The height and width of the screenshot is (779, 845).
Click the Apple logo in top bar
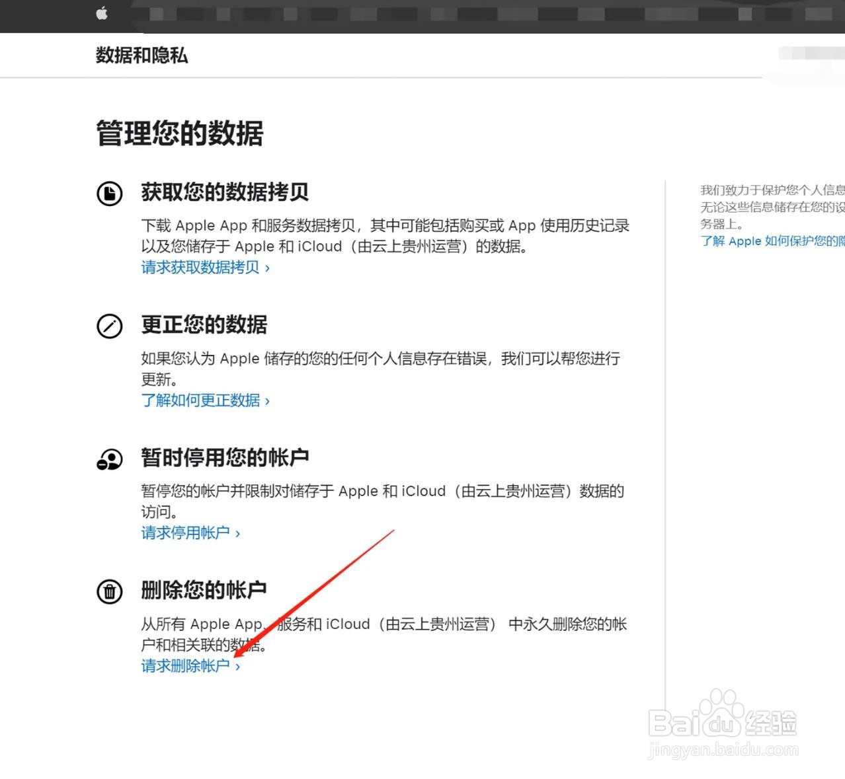102,13
